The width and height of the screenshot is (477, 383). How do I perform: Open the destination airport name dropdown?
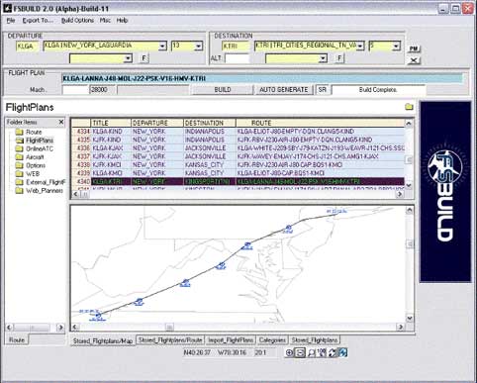pyautogui.click(x=360, y=46)
